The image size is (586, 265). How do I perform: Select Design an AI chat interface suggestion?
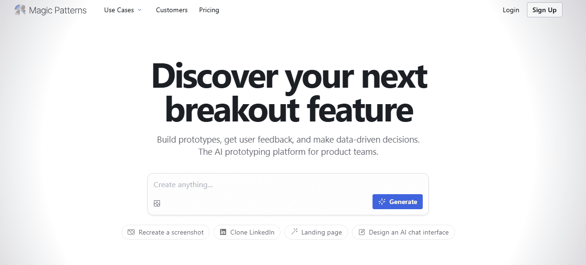403,232
